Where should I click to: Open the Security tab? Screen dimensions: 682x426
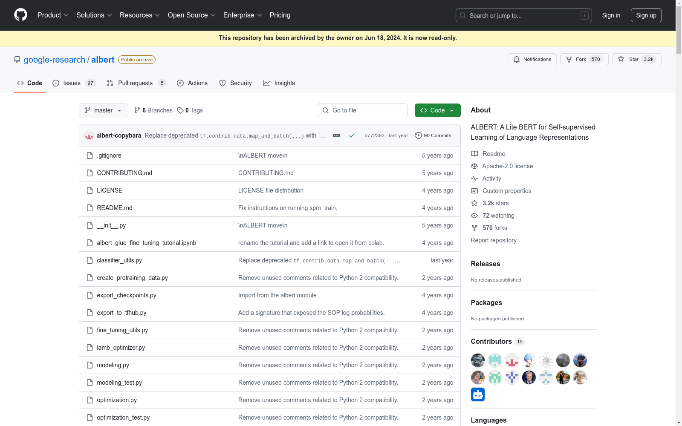(x=236, y=83)
